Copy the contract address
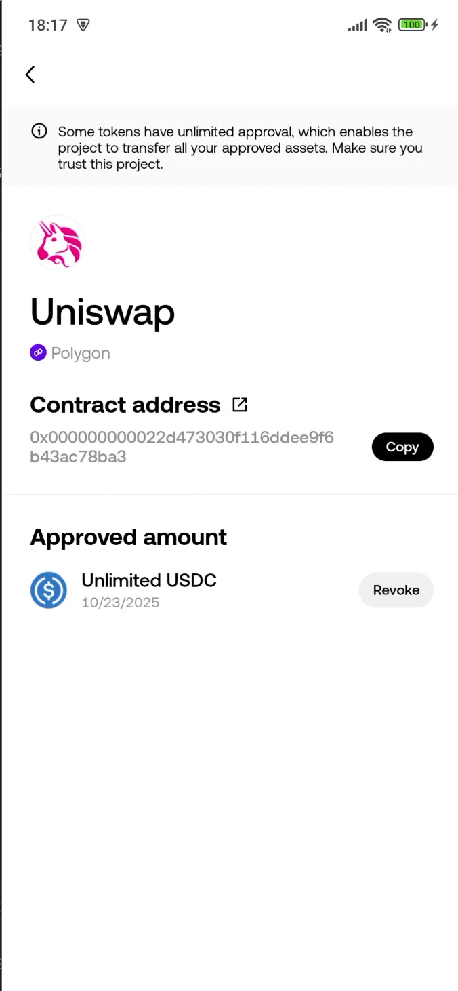The image size is (458, 991). click(x=402, y=447)
